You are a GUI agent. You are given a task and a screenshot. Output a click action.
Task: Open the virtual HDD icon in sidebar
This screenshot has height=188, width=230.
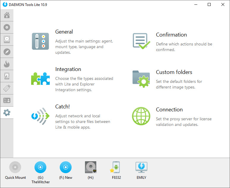[7, 76]
